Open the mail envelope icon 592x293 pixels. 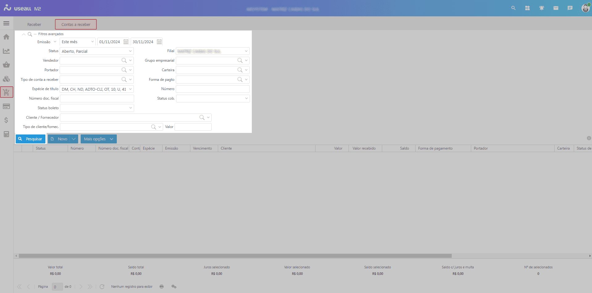[556, 8]
